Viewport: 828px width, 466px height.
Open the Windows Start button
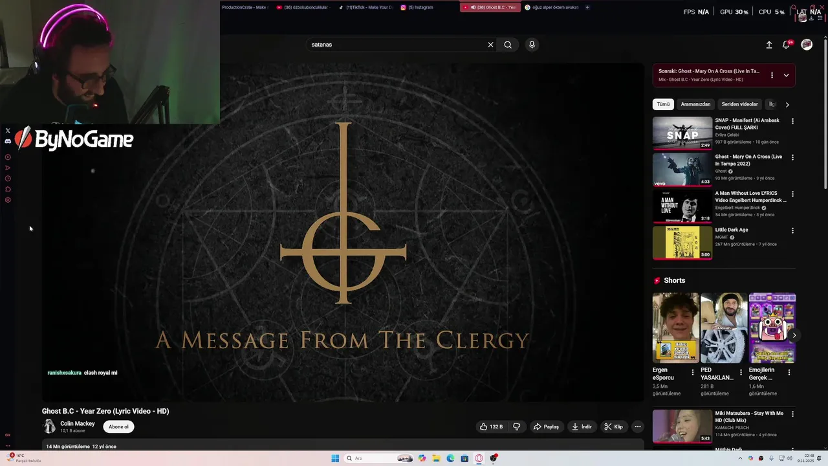click(335, 458)
